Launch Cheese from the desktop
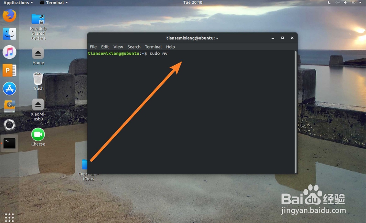 coord(38,137)
